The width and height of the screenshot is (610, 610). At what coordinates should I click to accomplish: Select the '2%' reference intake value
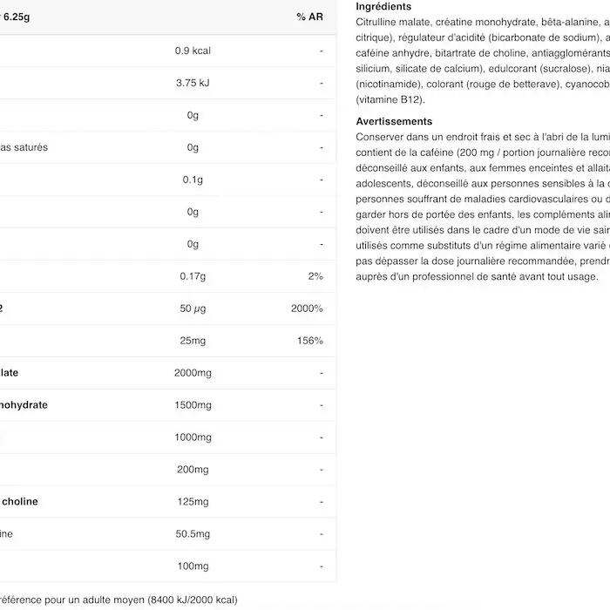coord(315,276)
